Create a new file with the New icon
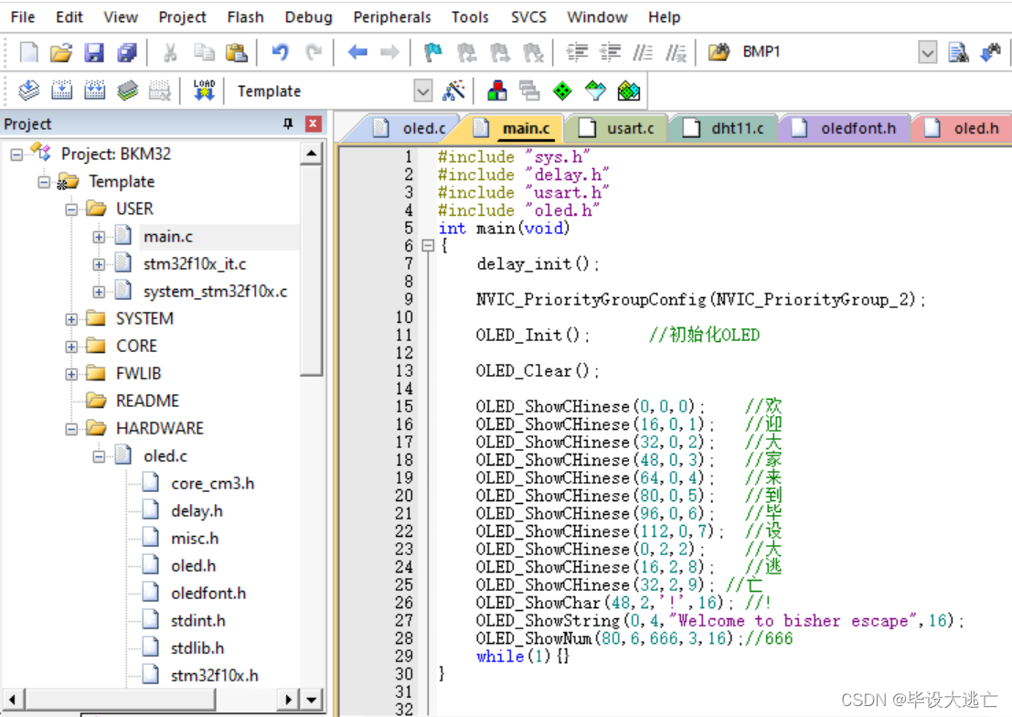This screenshot has width=1012, height=717. click(29, 52)
